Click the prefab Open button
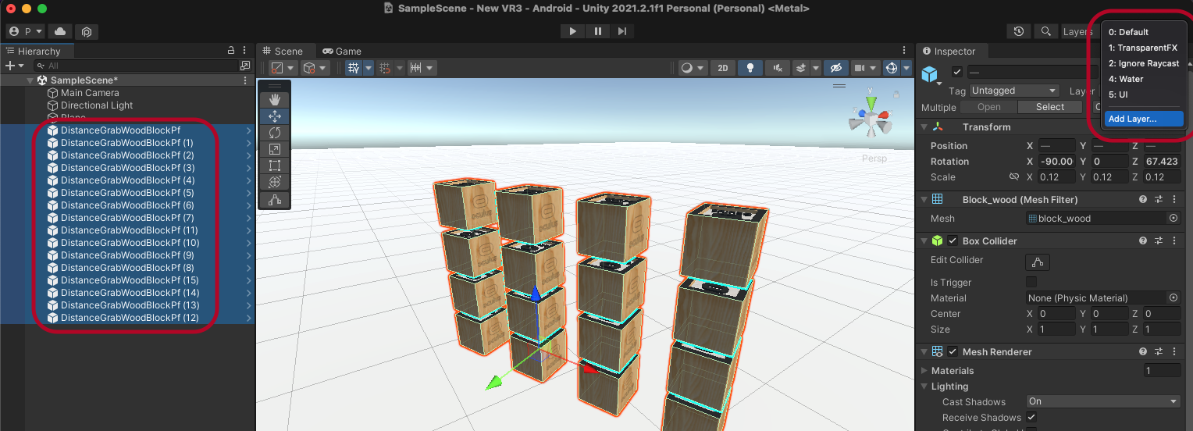This screenshot has width=1193, height=431. [x=989, y=107]
